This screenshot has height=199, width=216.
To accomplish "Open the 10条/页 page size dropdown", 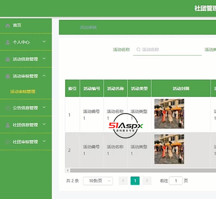I will pyautogui.click(x=98, y=181).
